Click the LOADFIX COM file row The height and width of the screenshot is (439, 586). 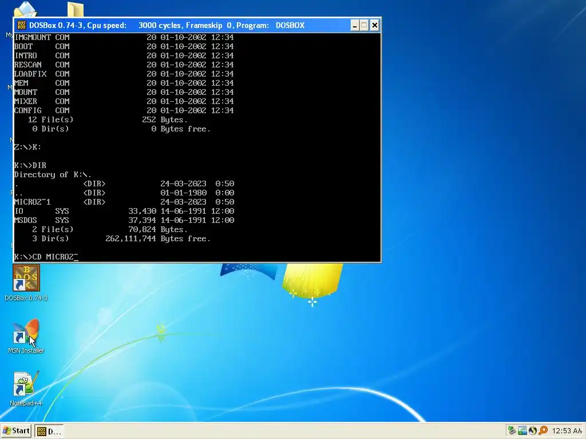pos(124,74)
